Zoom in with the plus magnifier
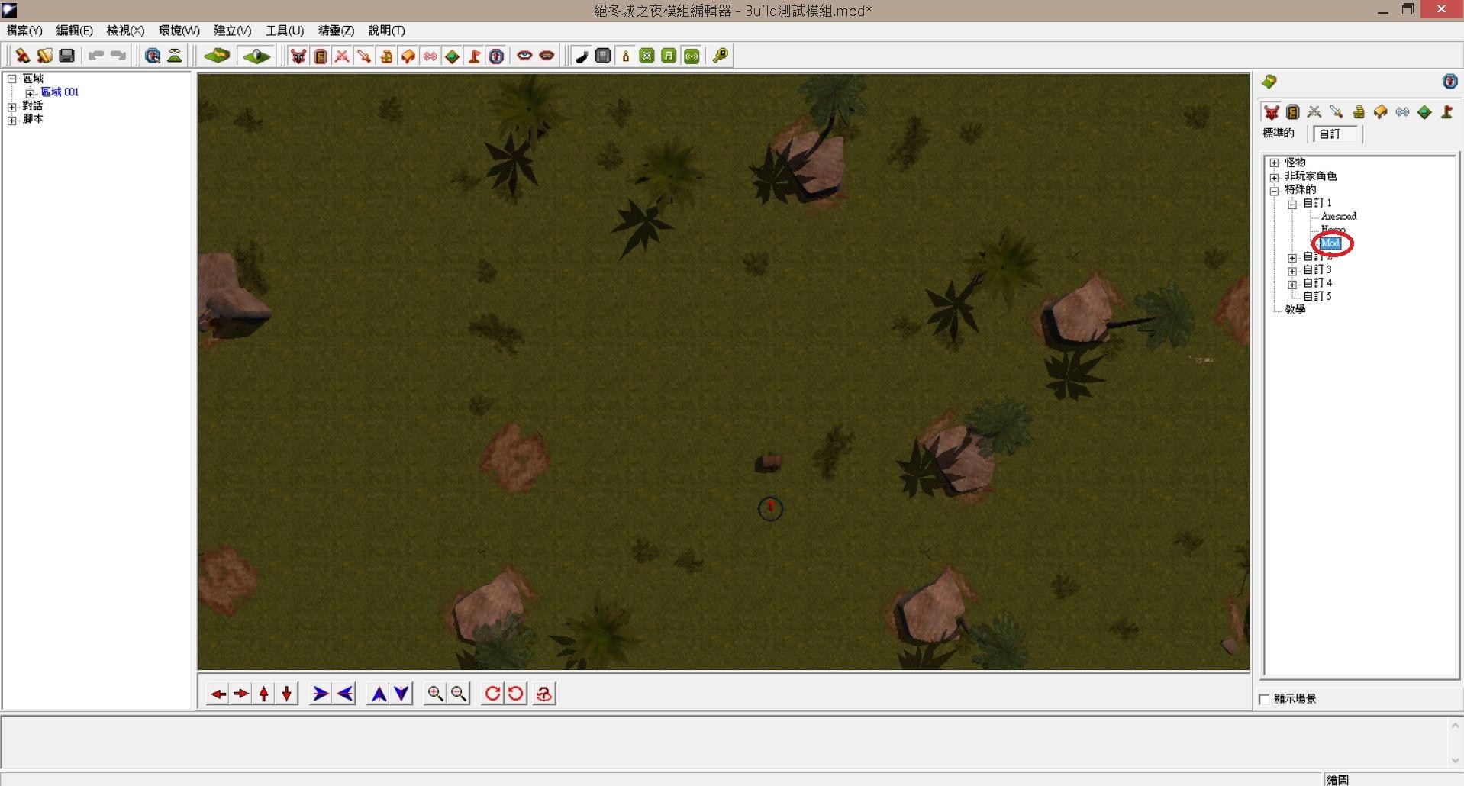The width and height of the screenshot is (1464, 786). pos(435,694)
